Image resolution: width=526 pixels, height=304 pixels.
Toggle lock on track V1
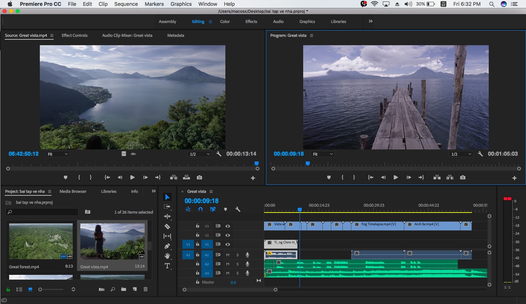197,244
